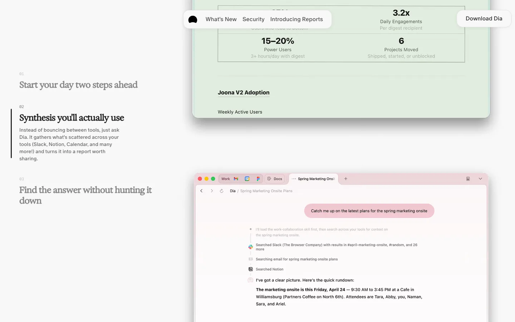Go to the Security page

(254, 19)
